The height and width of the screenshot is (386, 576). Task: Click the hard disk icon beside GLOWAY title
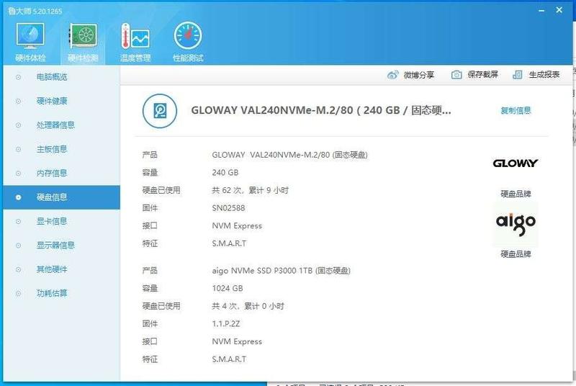click(160, 111)
